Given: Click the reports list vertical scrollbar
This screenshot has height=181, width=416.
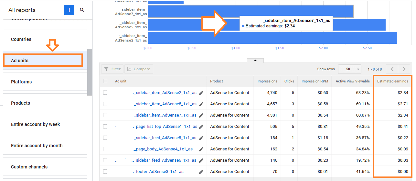Looking at the screenshot, I should point(90,72).
